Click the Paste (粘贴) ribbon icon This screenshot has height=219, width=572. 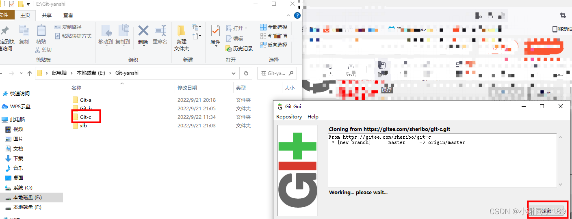[41, 31]
